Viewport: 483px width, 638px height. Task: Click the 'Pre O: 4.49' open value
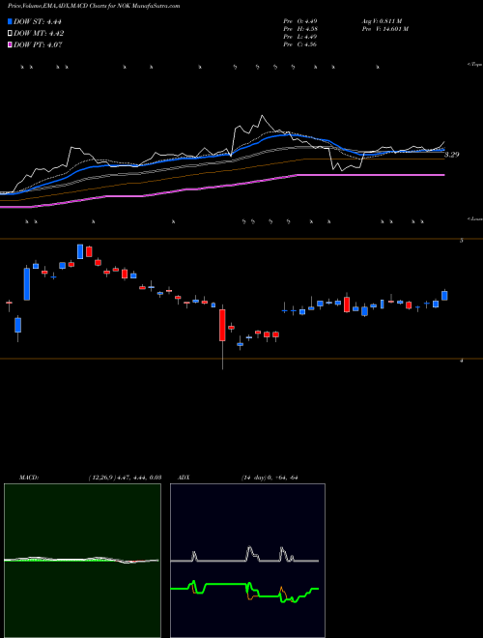pyautogui.click(x=300, y=20)
